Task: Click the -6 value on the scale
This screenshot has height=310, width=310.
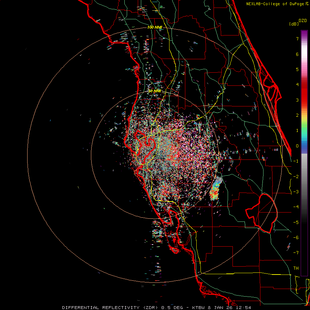Action: click(x=296, y=238)
